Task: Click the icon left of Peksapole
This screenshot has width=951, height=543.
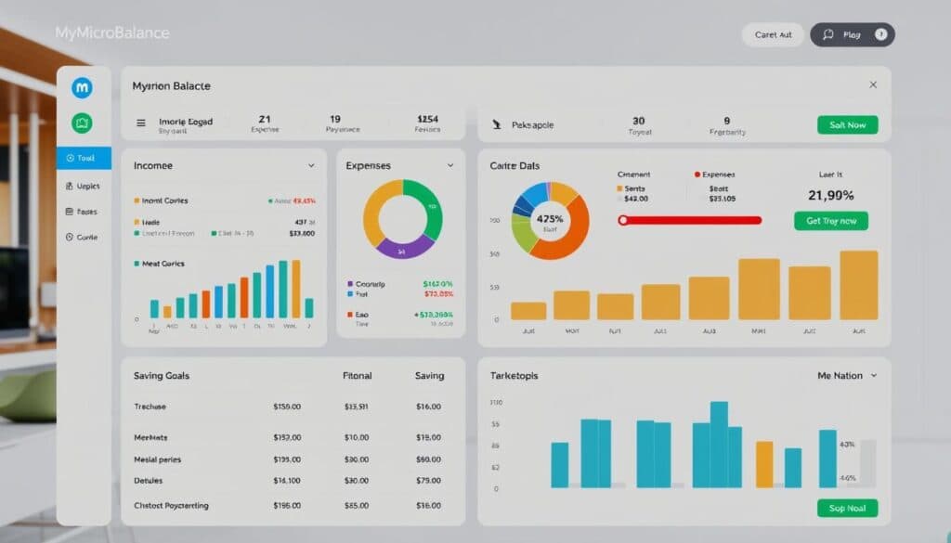Action: (497, 124)
